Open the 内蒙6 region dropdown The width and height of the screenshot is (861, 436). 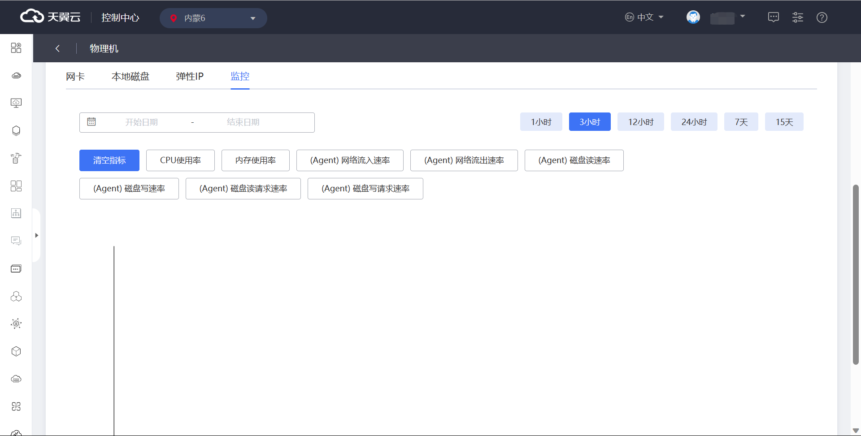(x=213, y=18)
